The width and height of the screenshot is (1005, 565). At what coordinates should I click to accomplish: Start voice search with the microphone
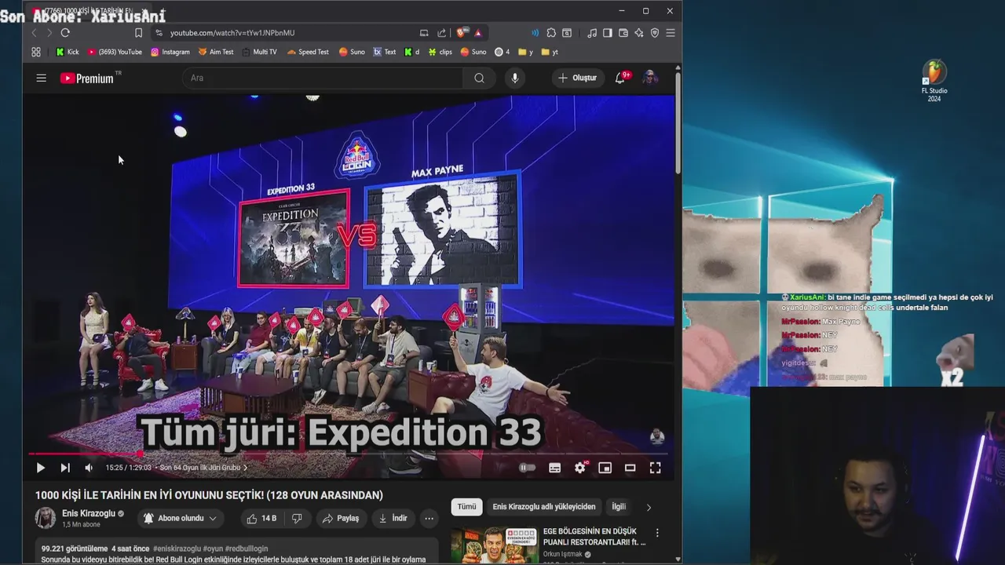pos(514,78)
